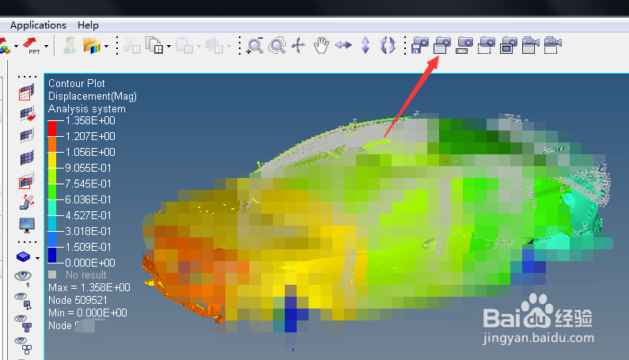Click the vertical double-arrow rotate icon
Image resolution: width=629 pixels, height=360 pixels.
point(366,45)
